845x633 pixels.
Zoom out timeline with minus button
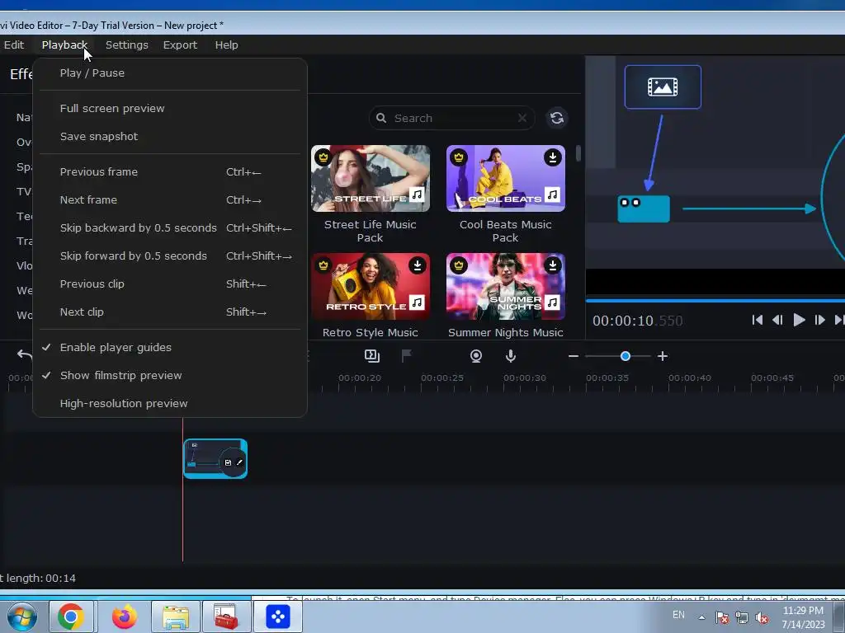pyautogui.click(x=574, y=356)
